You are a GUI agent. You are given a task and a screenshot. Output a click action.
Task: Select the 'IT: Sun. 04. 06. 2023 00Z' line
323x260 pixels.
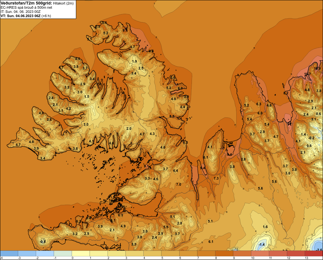coord(21,12)
